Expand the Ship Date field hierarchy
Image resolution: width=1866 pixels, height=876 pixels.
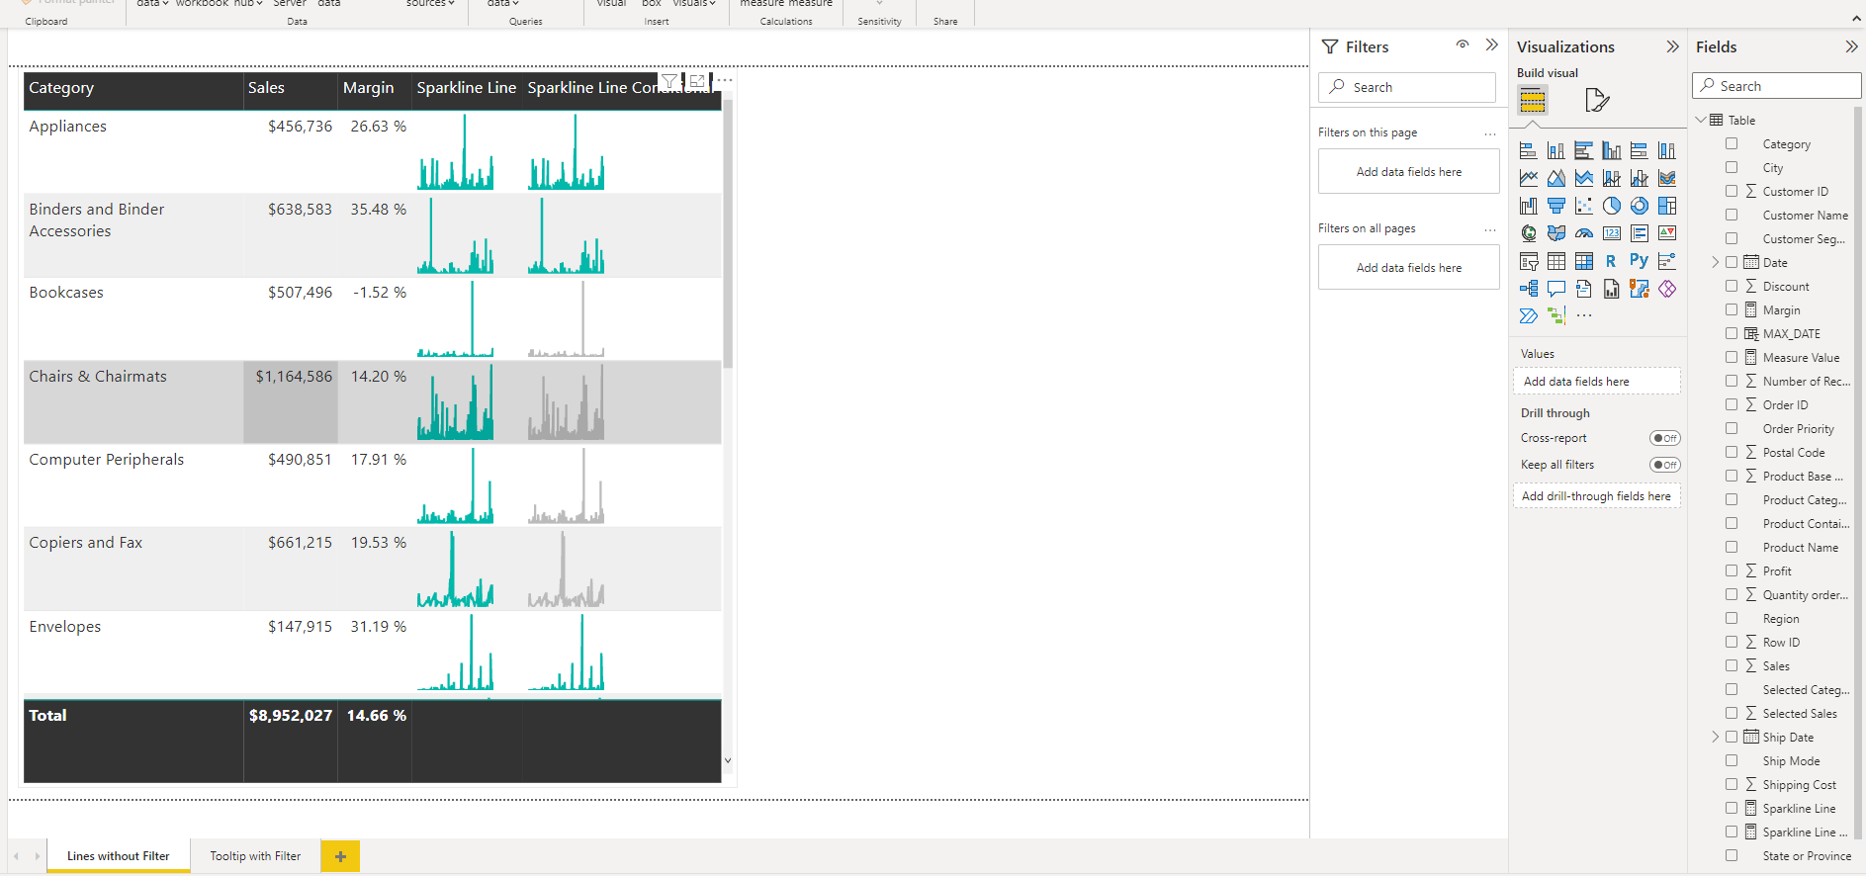[x=1716, y=737]
